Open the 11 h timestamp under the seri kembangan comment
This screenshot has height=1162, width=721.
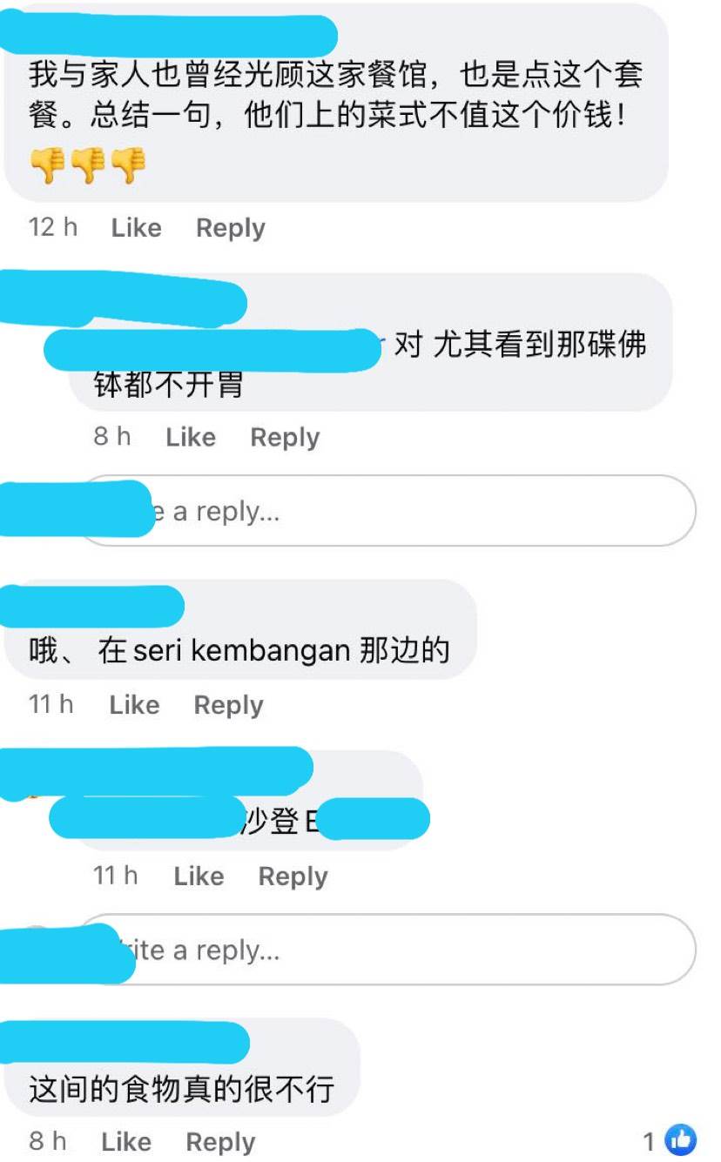click(x=51, y=704)
